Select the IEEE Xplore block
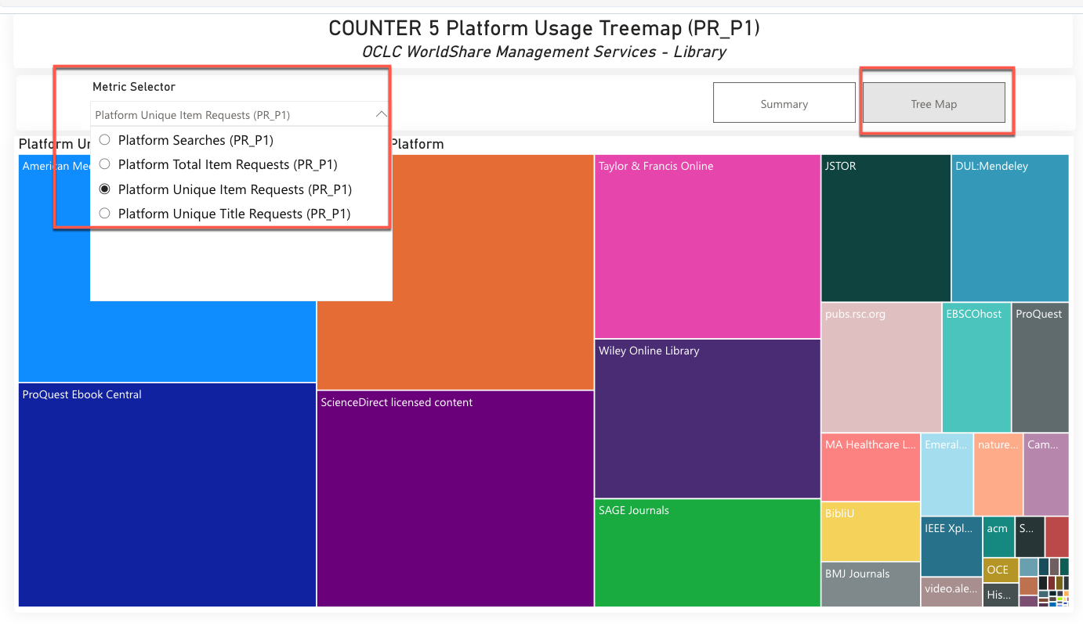Viewport: 1083px width, 626px height. click(x=951, y=546)
